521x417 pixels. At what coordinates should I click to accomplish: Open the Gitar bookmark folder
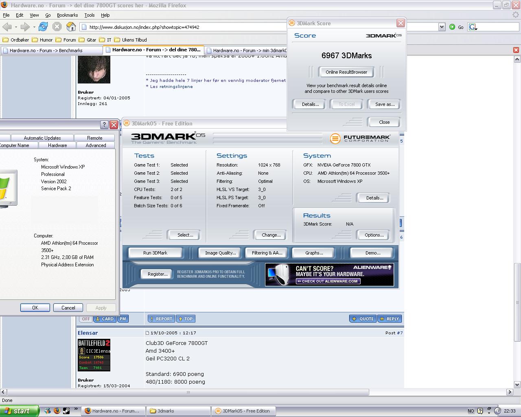pos(88,40)
